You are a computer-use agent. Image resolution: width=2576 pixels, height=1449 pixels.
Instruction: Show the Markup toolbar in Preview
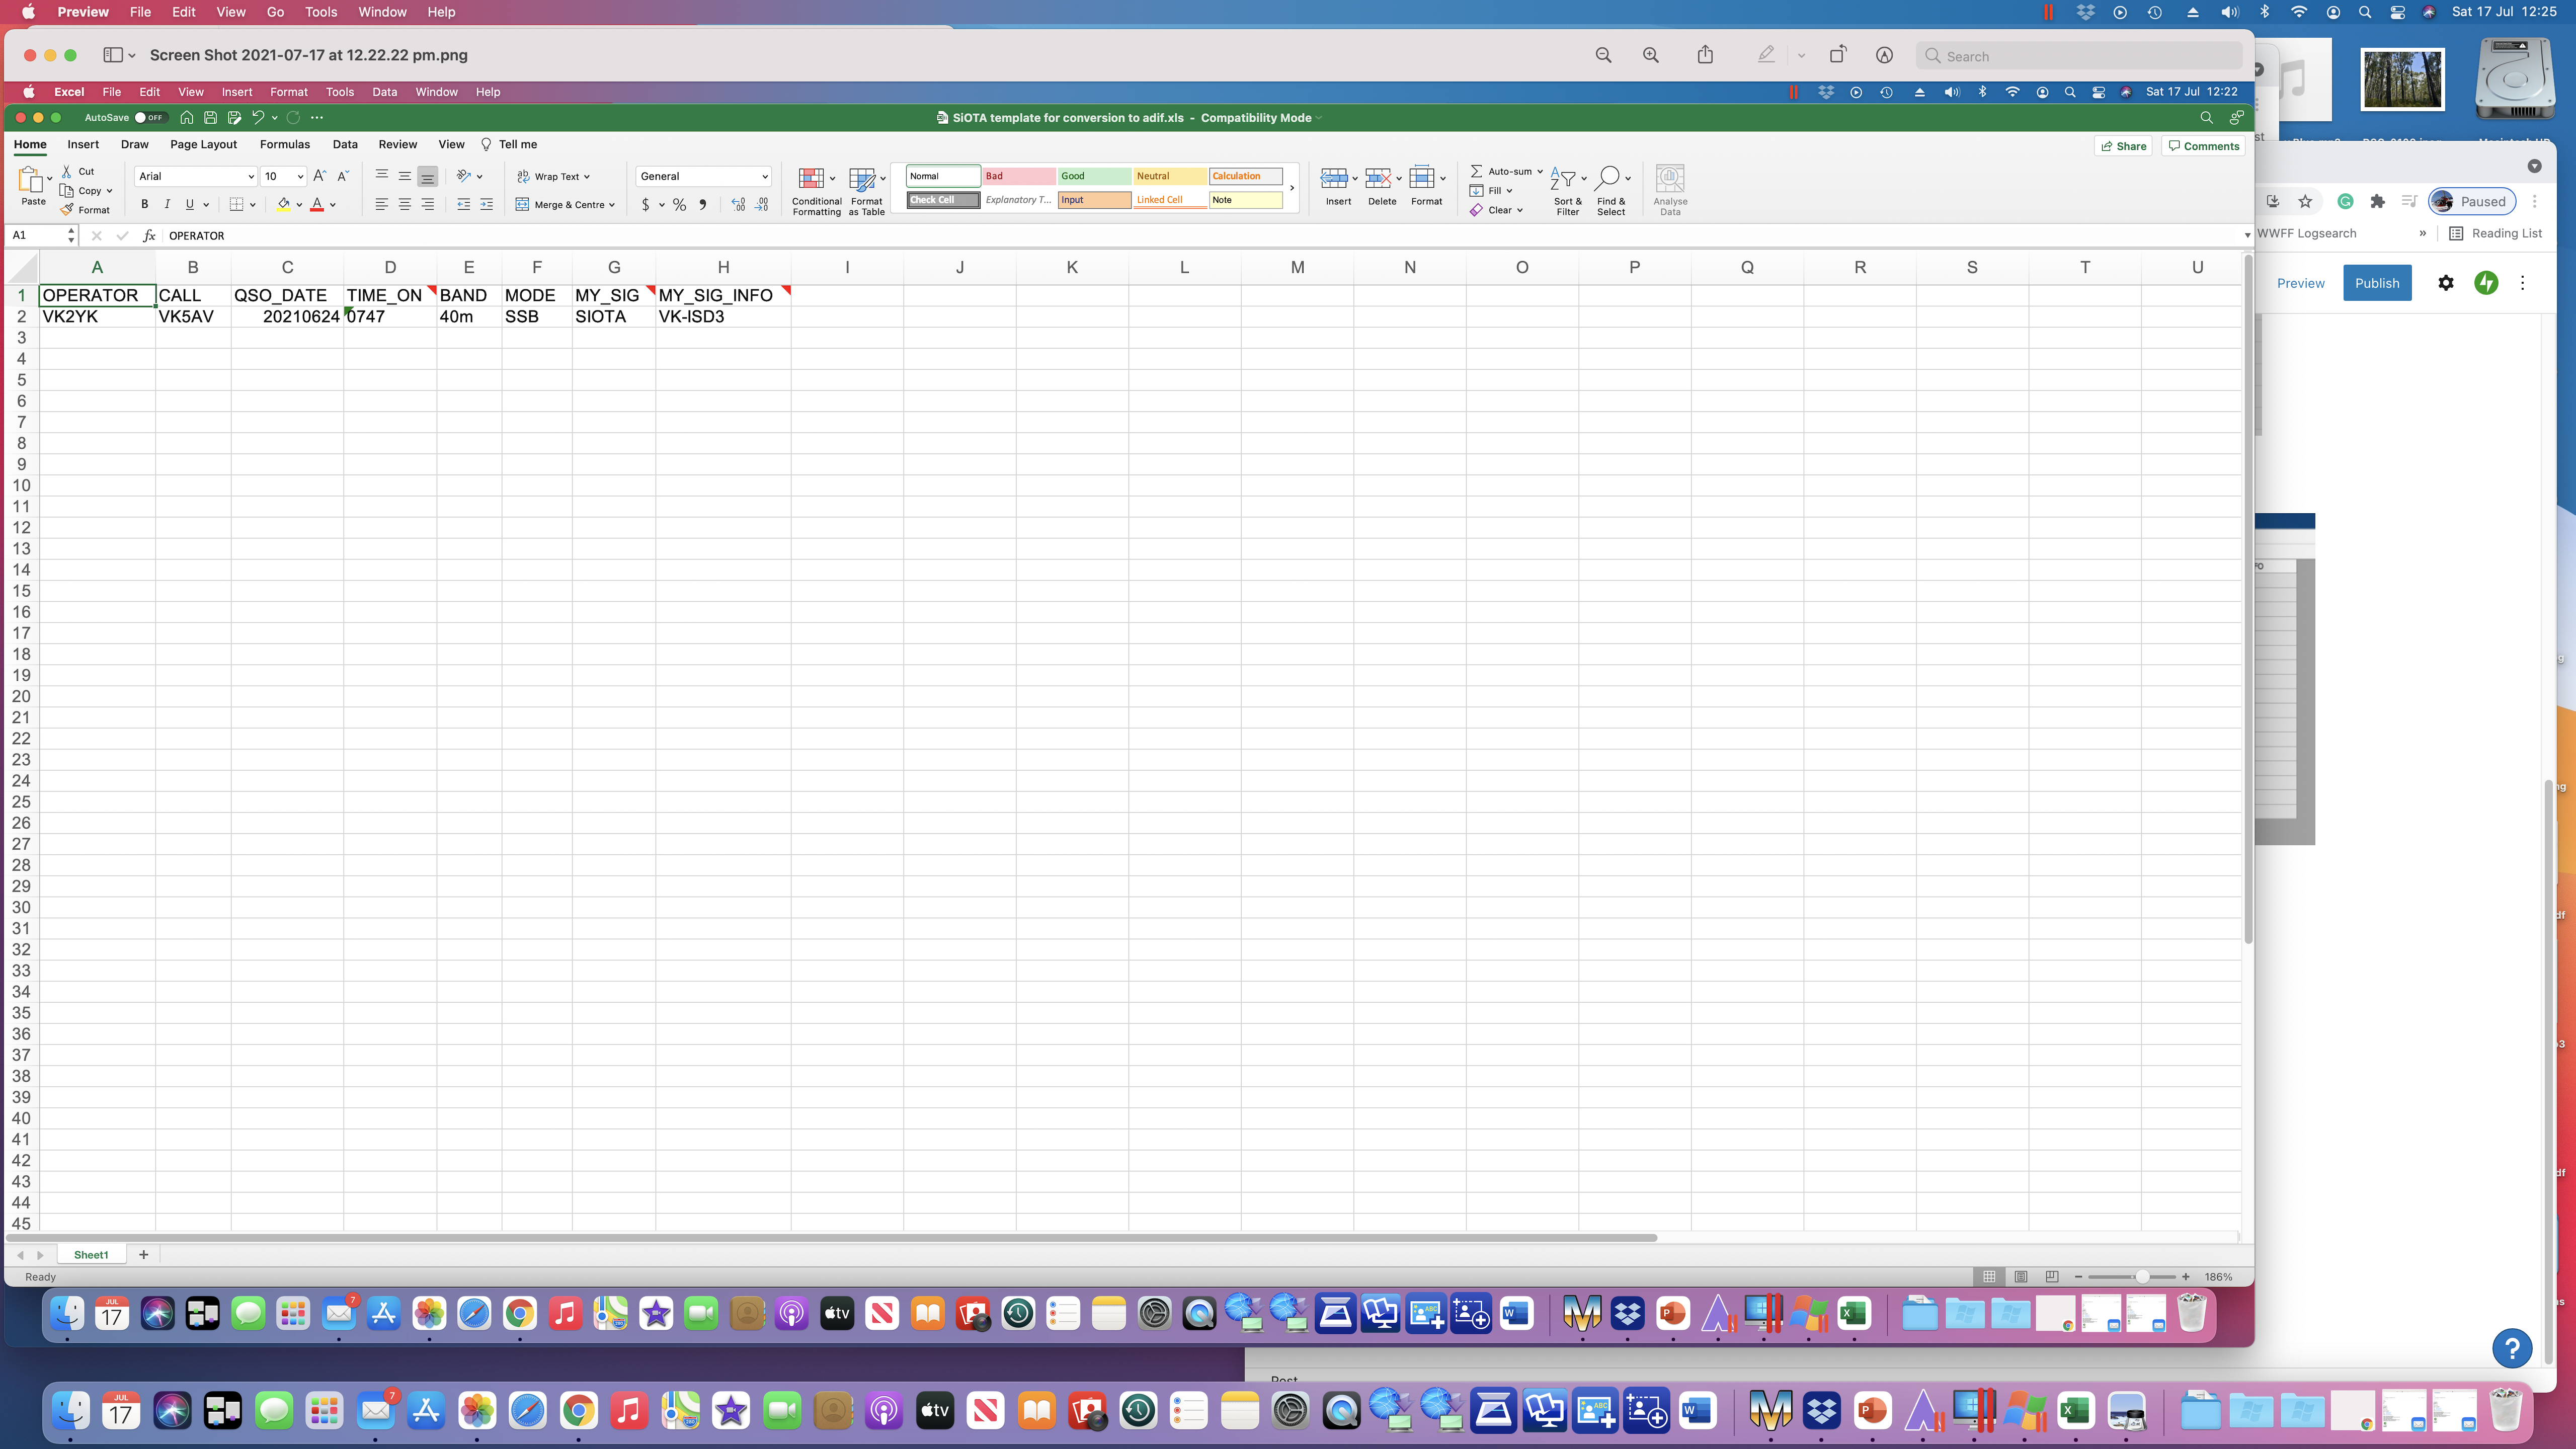click(x=1884, y=56)
